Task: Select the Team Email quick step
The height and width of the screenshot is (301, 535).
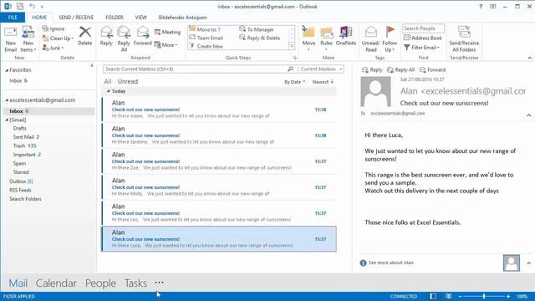Action: tap(206, 38)
